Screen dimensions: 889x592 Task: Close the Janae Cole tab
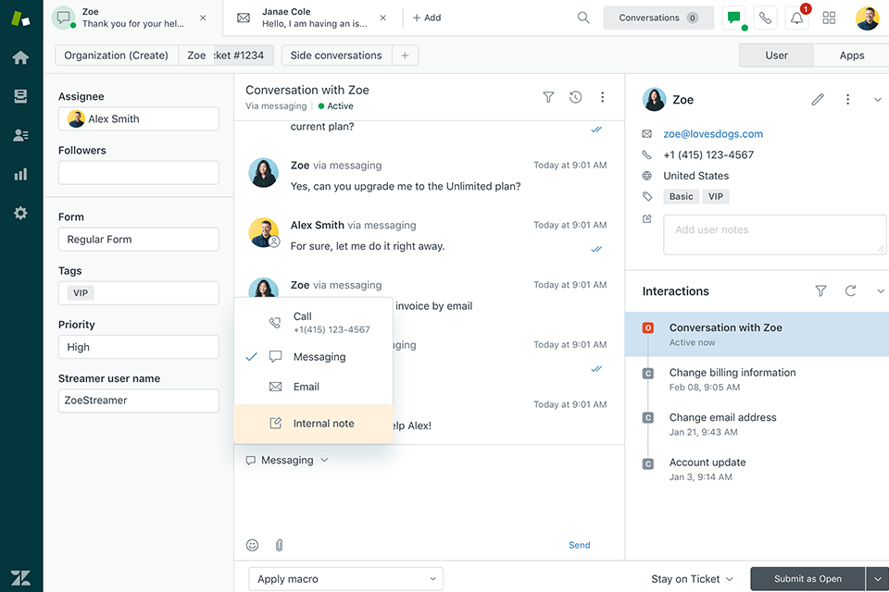(382, 18)
